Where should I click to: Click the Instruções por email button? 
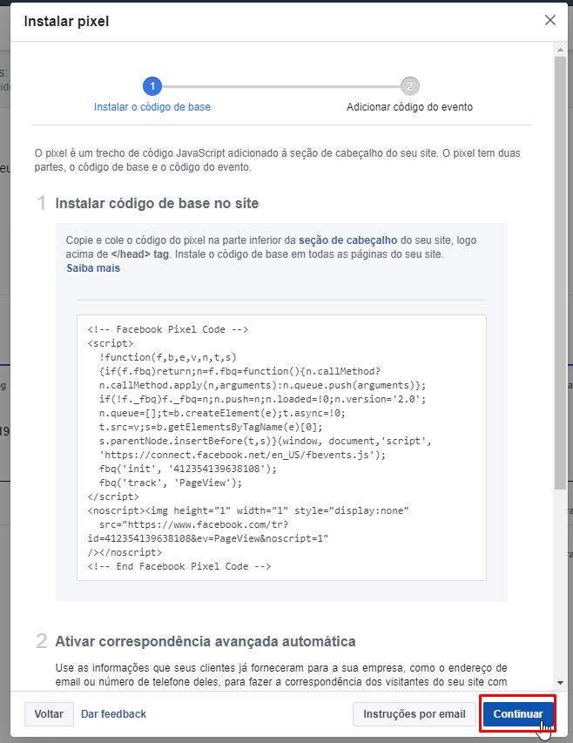(x=414, y=714)
